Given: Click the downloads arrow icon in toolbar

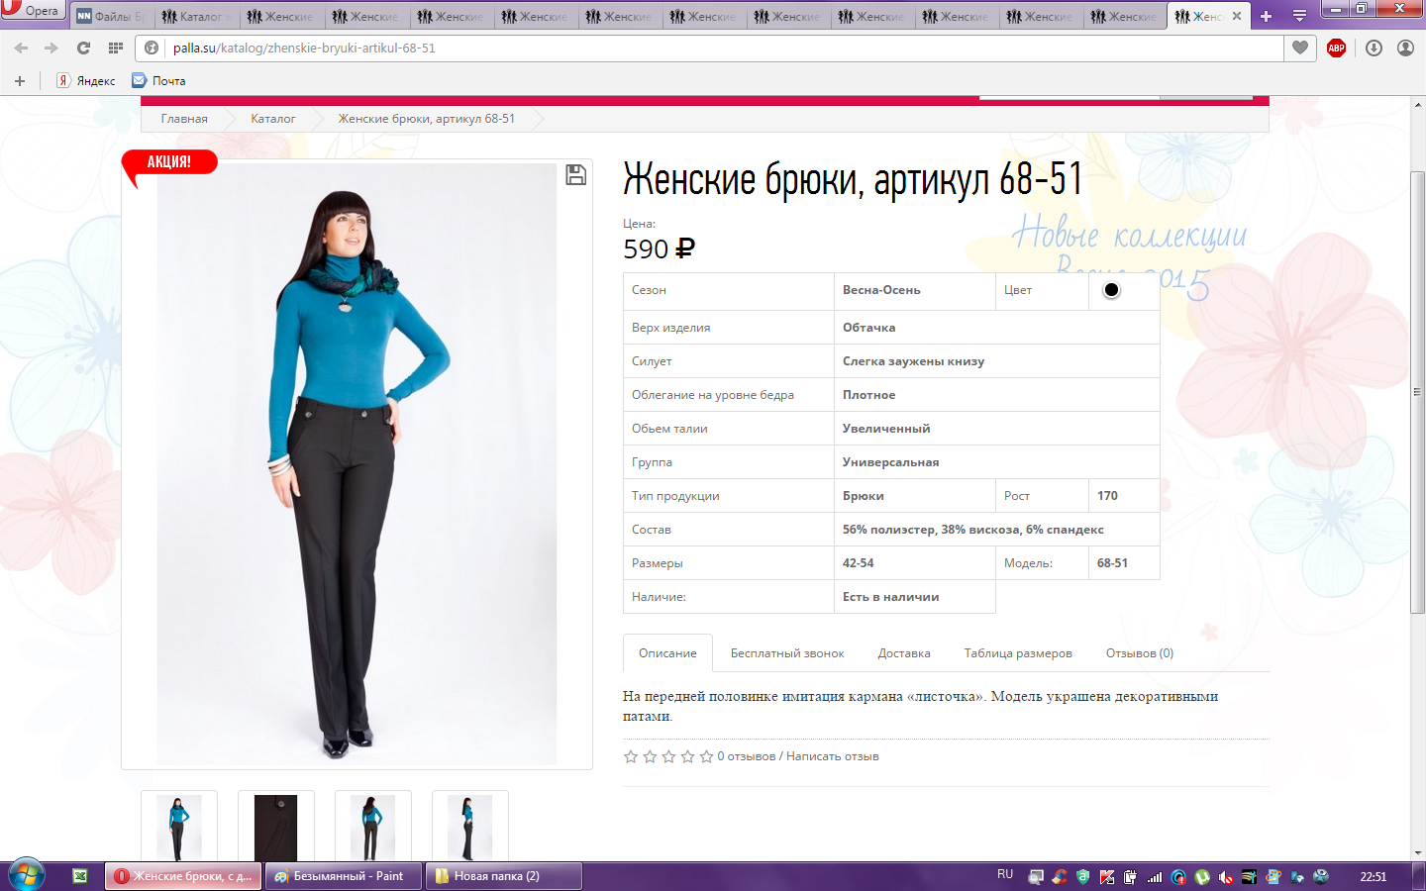Looking at the screenshot, I should (1374, 48).
